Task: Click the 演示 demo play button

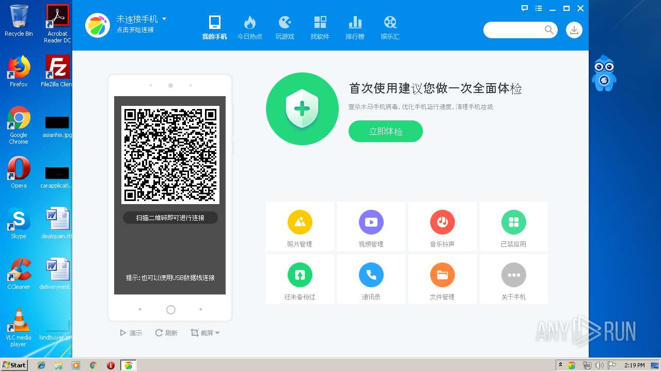Action: point(131,333)
